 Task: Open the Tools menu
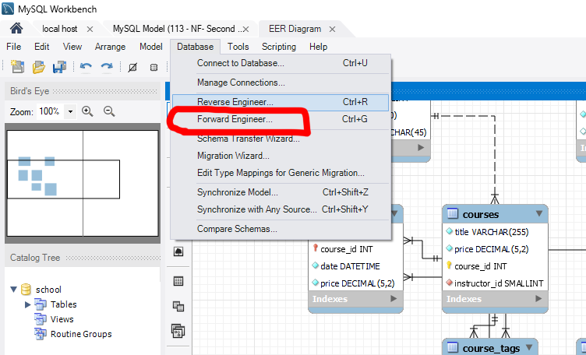coord(238,47)
